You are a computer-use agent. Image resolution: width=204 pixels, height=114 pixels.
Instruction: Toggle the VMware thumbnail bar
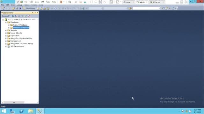96,2
